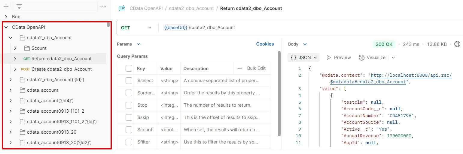The width and height of the screenshot is (463, 154).
Task: Click Bulk Edit in query params
Action: point(256,68)
